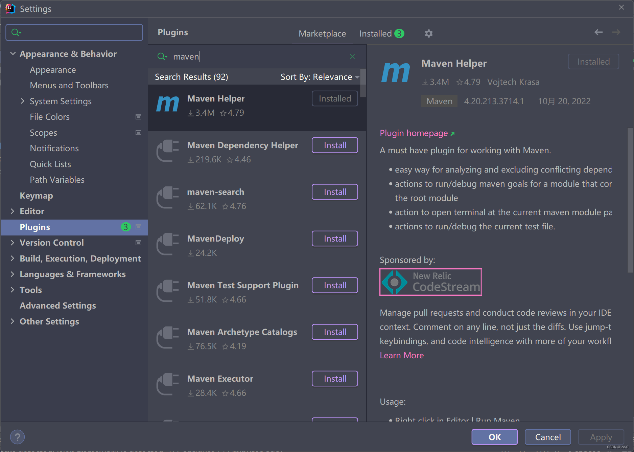Expand the Other Settings section

(13, 321)
